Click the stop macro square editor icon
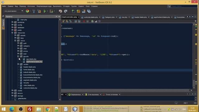 (88, 21)
